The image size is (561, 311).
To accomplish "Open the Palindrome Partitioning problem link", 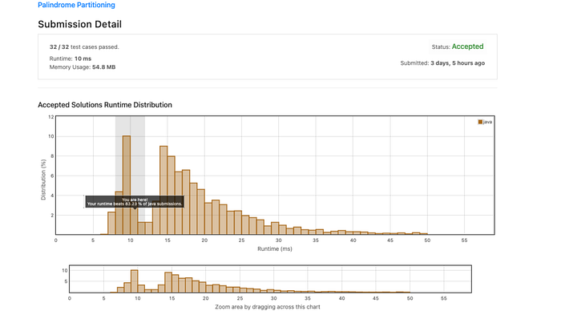I will point(76,5).
